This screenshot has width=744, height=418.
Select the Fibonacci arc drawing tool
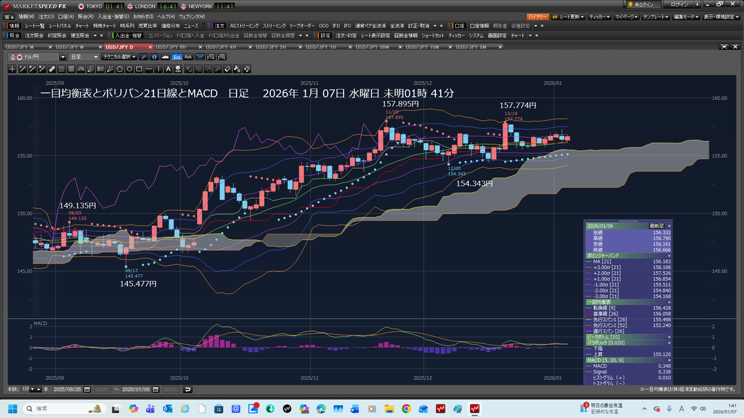pos(81,69)
